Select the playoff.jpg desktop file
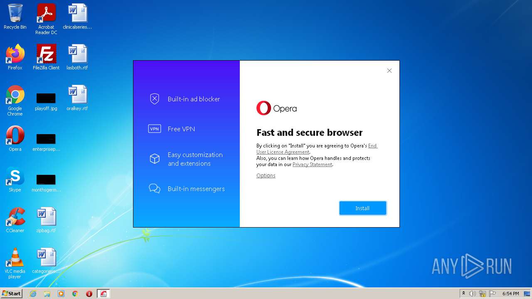 (x=46, y=101)
